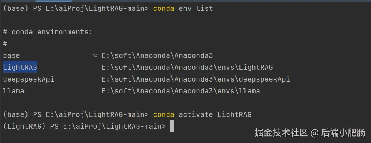Screen dimensions: 371x143
Task: Click the conda keyword in the activate command
Action: pos(164,114)
